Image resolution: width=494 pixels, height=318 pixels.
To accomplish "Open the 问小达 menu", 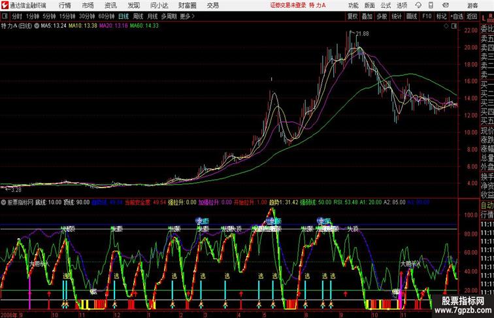I will click(x=159, y=5).
